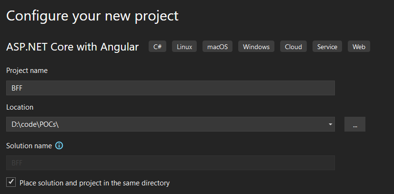Click the ASP.NET Core with Angular title
Image resolution: width=394 pixels, height=194 pixels.
point(72,47)
